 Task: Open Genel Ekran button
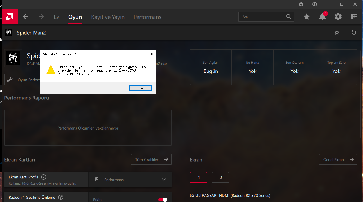pyautogui.click(x=338, y=160)
